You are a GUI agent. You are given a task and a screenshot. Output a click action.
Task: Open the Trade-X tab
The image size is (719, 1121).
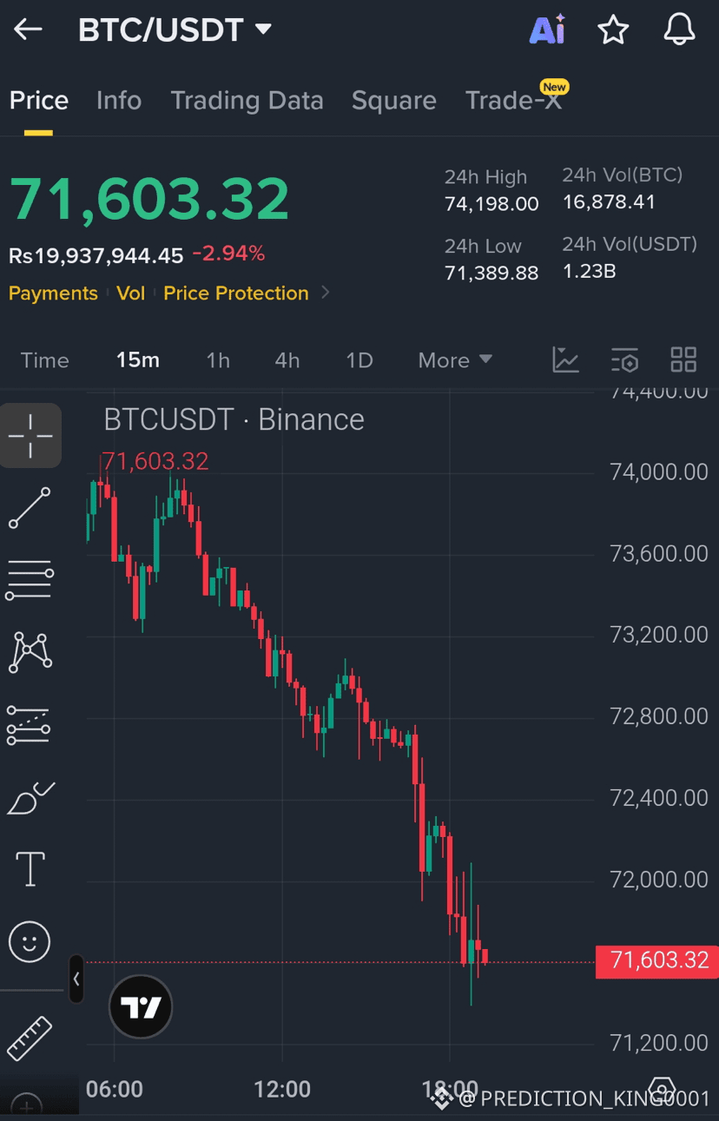click(x=513, y=100)
